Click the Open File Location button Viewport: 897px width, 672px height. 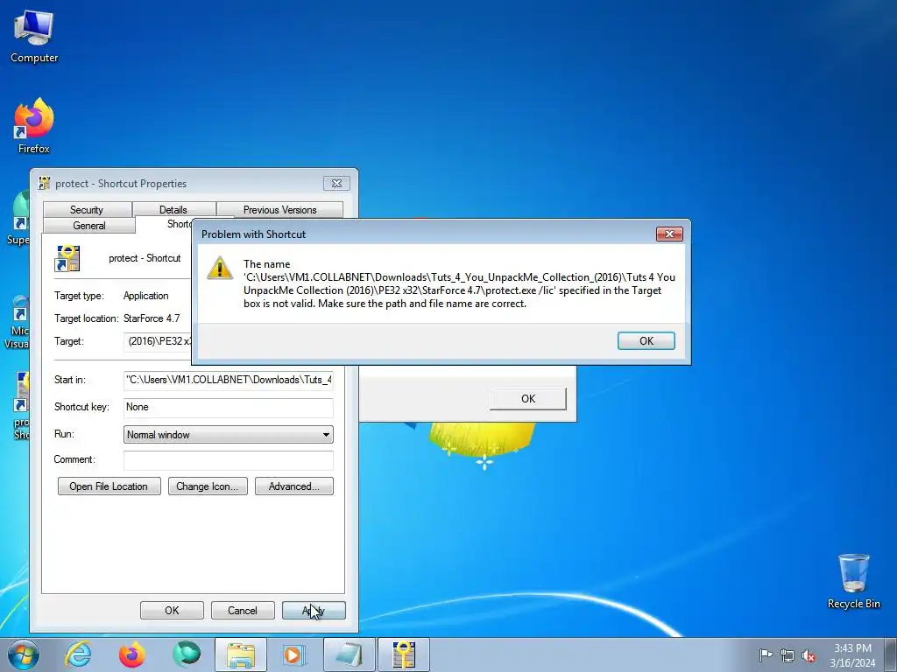tap(109, 486)
